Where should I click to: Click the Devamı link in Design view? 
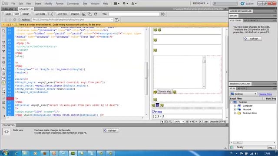click(x=157, y=111)
